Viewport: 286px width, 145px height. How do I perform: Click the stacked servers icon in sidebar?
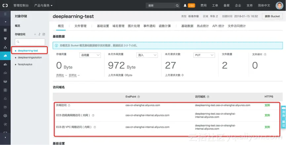(x=5, y=30)
